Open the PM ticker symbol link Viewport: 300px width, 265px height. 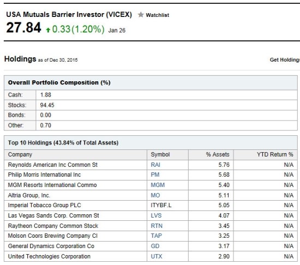[155, 174]
